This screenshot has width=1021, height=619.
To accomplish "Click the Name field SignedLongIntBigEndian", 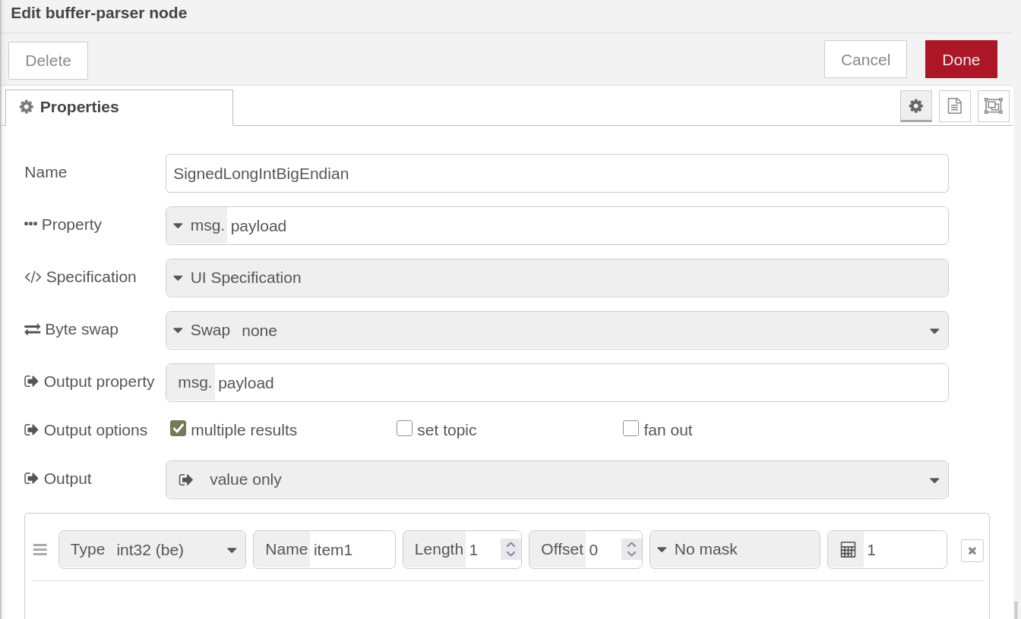I will click(x=557, y=173).
